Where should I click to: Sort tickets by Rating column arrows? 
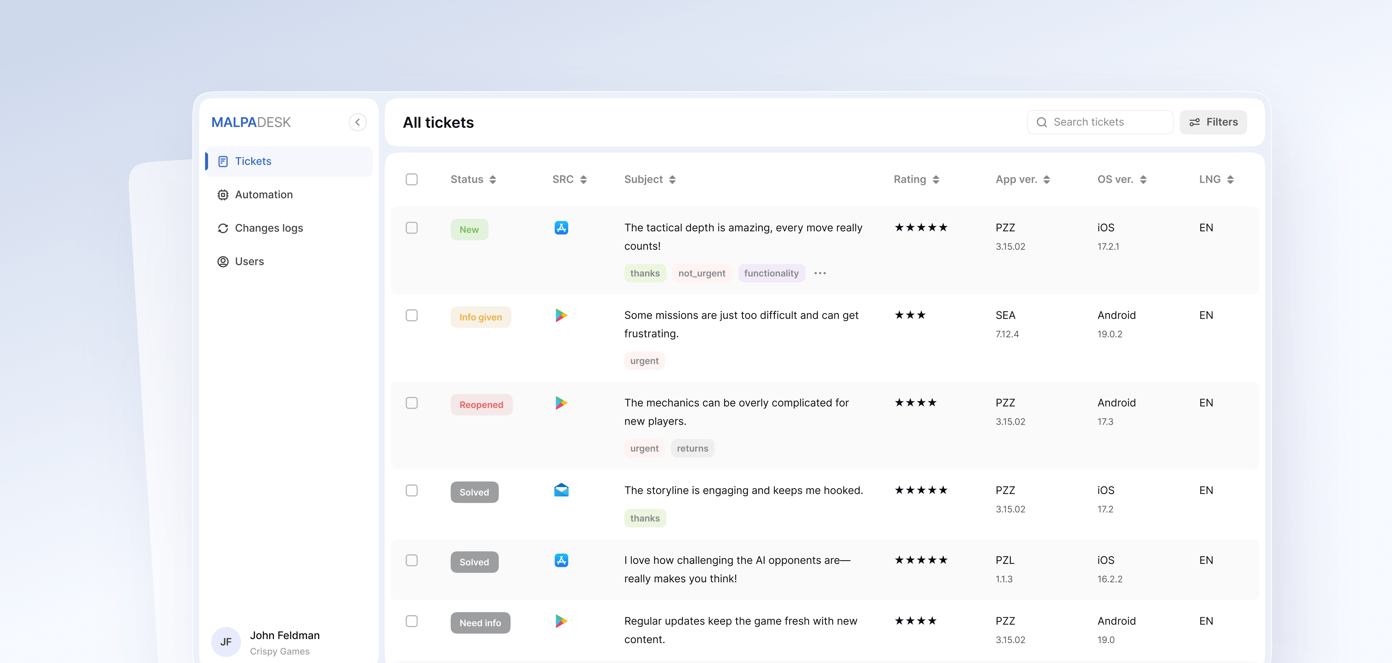click(936, 179)
